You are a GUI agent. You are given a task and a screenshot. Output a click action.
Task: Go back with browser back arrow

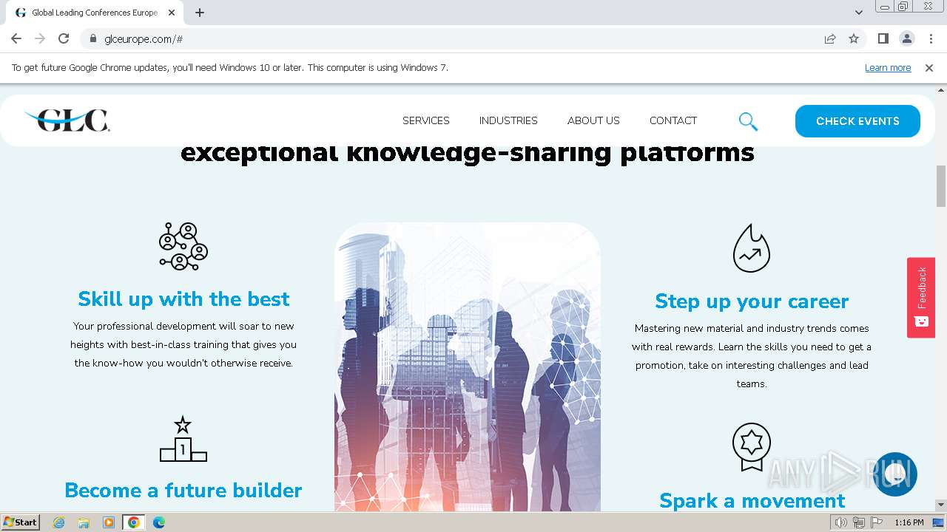point(16,38)
